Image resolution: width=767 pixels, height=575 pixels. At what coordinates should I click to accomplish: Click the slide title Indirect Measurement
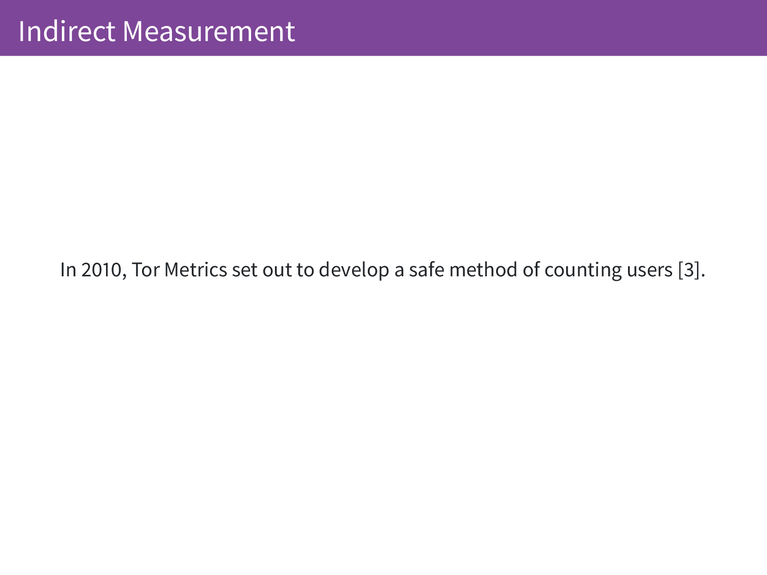point(156,31)
